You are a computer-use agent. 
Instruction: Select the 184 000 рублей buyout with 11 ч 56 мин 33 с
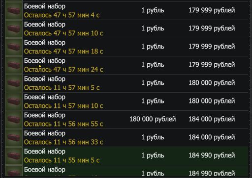click(212, 137)
